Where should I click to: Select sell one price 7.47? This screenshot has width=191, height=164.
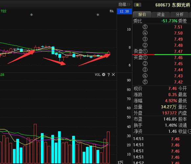[178, 51]
